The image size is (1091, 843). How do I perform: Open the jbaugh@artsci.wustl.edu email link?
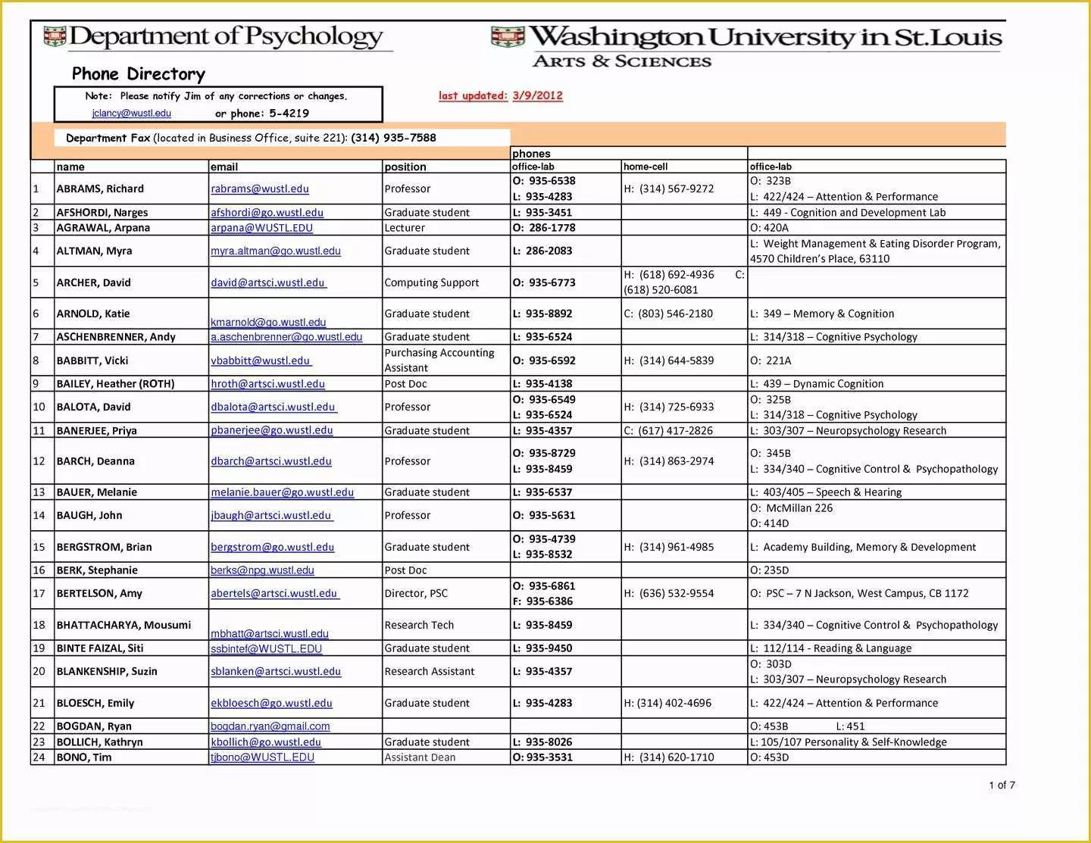click(x=272, y=515)
